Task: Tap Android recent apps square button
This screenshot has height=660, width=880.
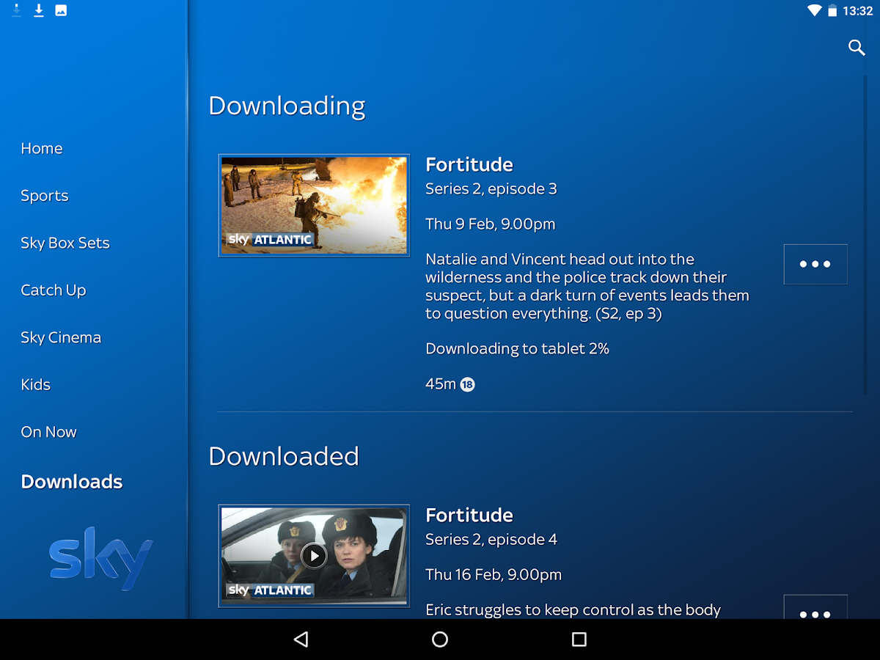Action: coord(579,639)
